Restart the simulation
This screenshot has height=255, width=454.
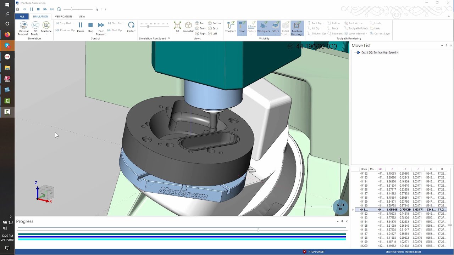[x=131, y=27]
